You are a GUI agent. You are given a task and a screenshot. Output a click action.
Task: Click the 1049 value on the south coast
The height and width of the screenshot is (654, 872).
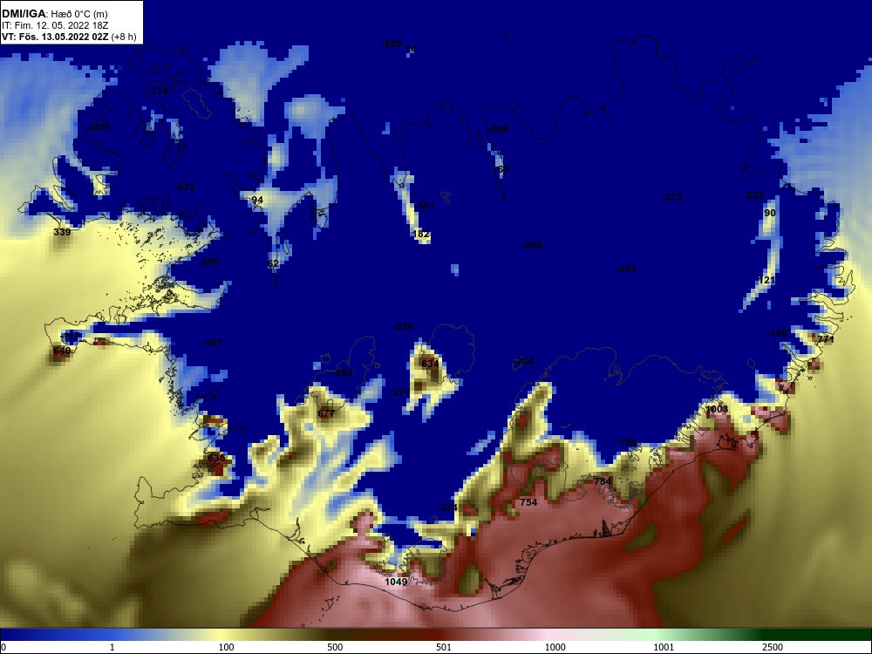[396, 582]
